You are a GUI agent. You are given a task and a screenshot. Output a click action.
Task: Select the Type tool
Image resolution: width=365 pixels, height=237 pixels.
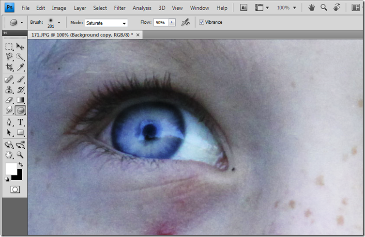20,122
